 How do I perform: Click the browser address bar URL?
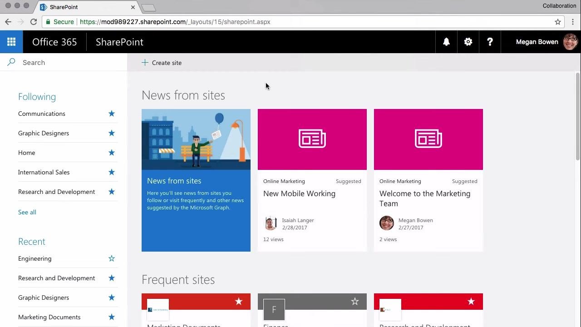point(175,22)
